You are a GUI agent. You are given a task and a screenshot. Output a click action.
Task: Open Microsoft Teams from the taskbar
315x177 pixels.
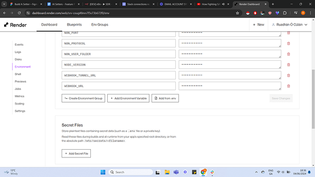pyautogui.click(x=176, y=172)
